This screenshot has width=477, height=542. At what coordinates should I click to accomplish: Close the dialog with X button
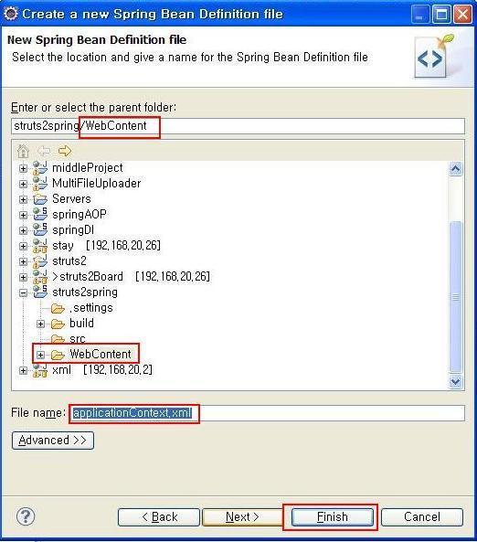(462, 15)
